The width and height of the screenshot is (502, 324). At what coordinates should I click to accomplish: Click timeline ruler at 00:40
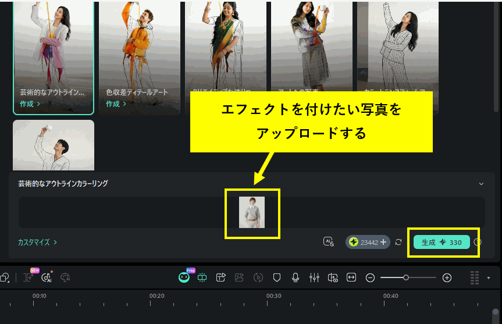coord(390,296)
